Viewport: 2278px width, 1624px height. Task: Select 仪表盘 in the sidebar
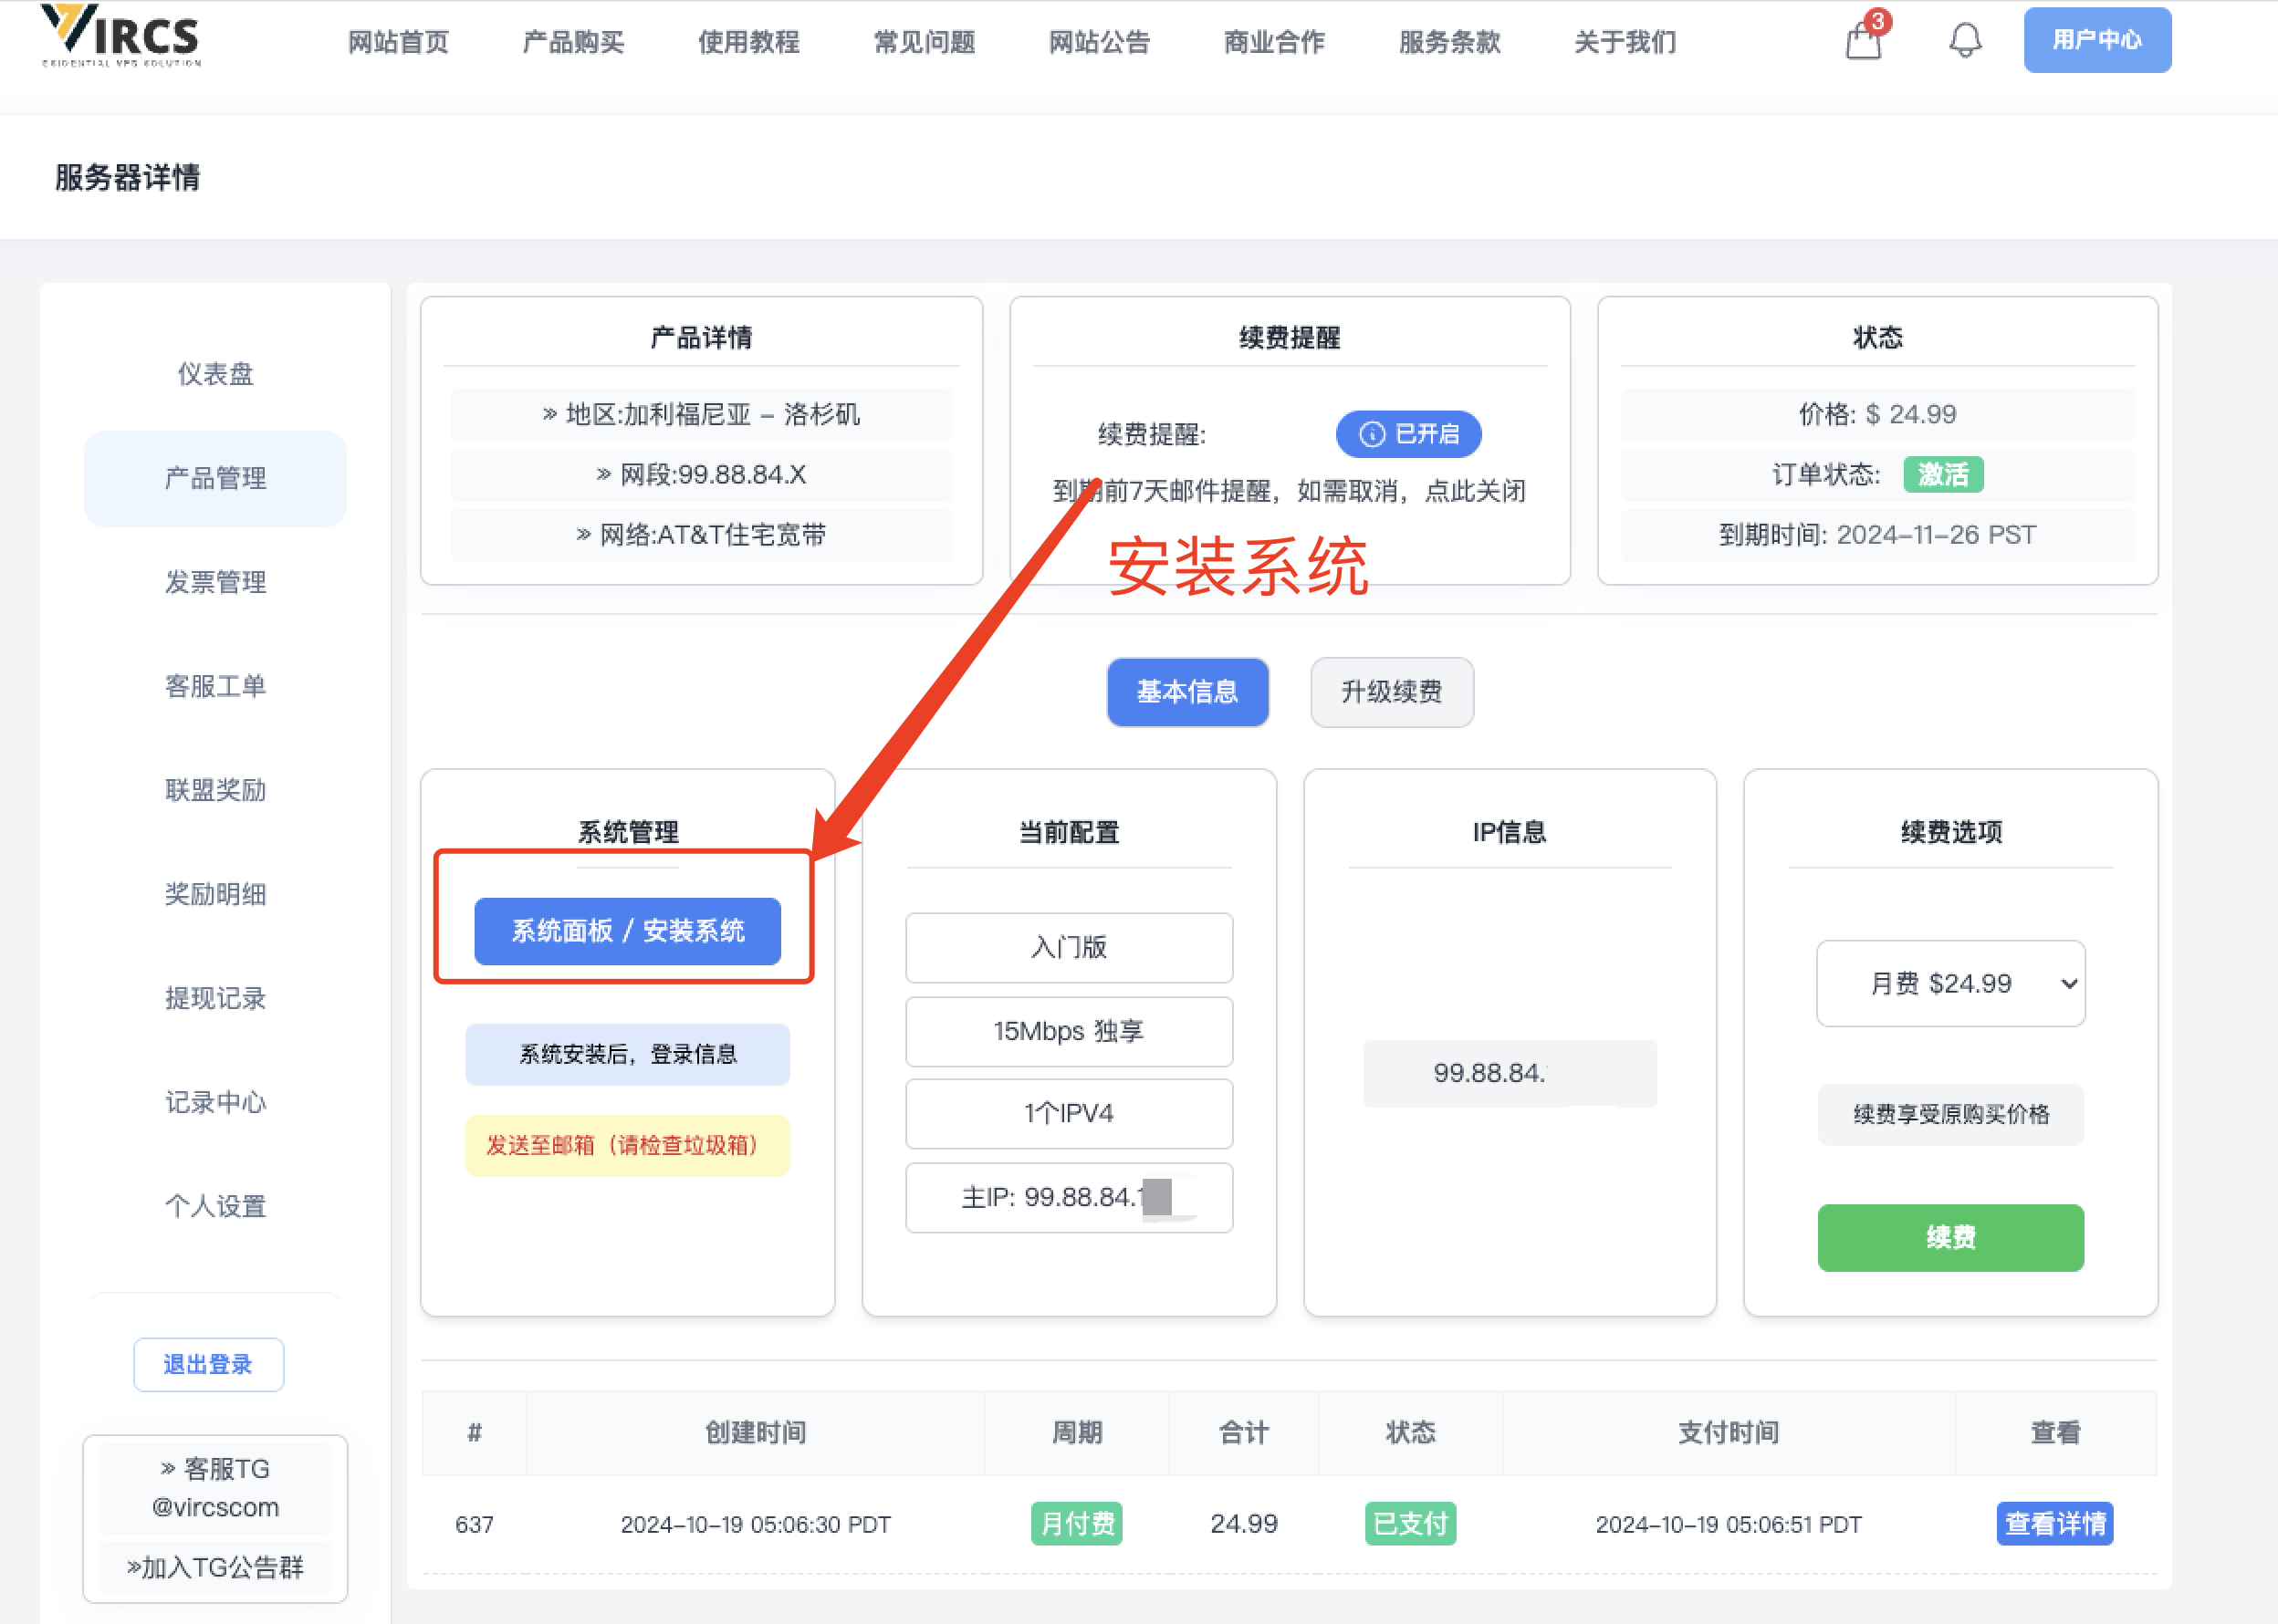215,374
